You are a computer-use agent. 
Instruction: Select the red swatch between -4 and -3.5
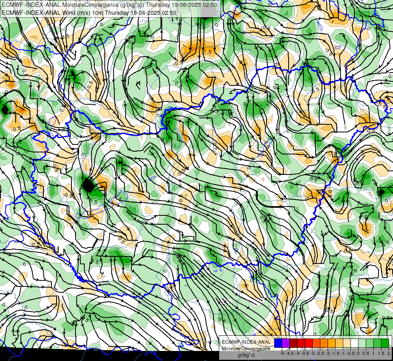[x=301, y=343]
